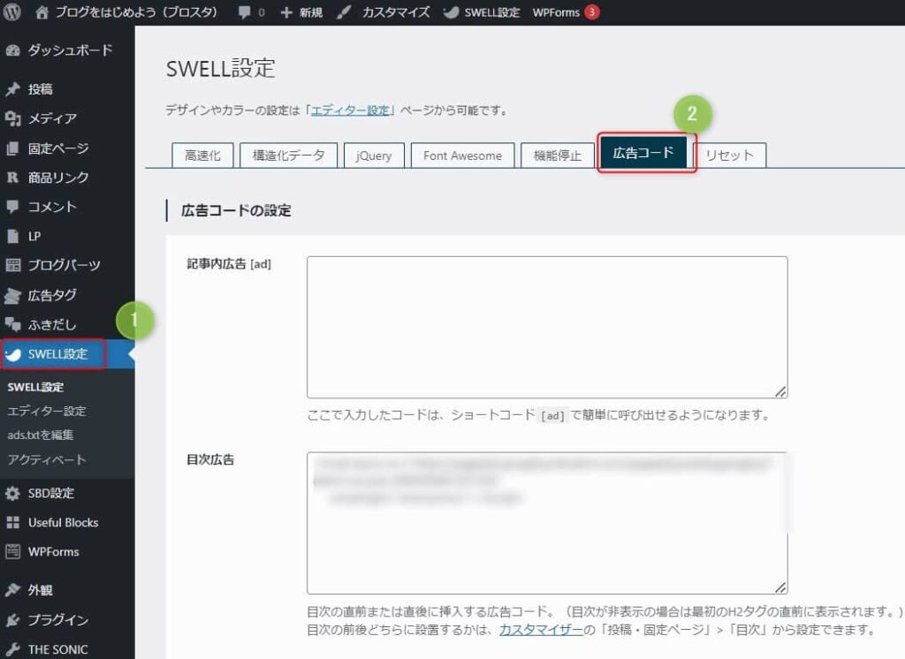This screenshot has height=659, width=905.
Task: Open メディア in the sidebar
Action: [52, 118]
